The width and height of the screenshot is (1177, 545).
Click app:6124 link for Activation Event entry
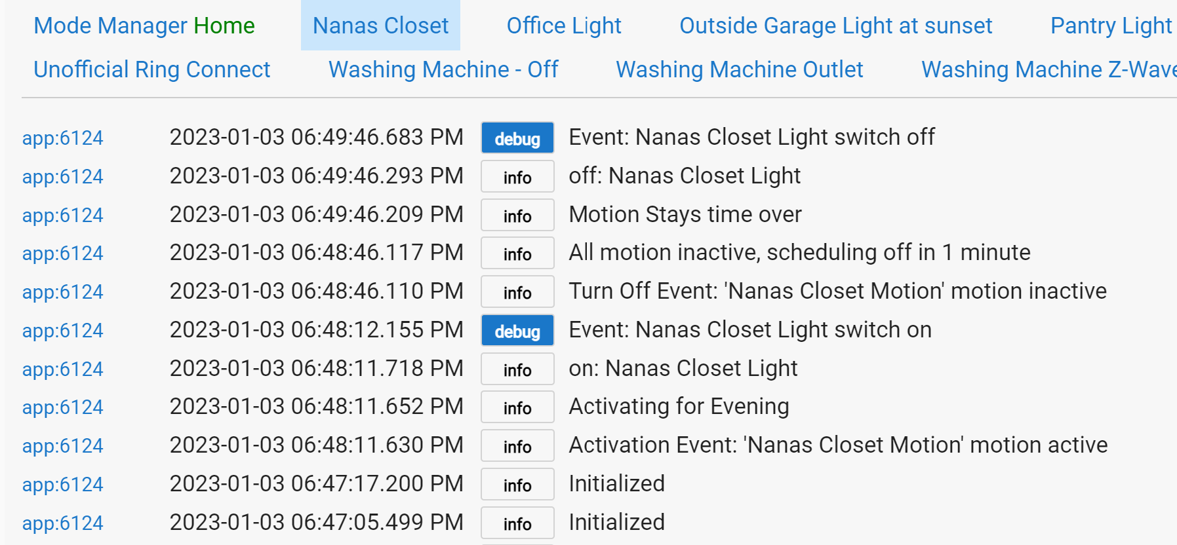pos(62,446)
